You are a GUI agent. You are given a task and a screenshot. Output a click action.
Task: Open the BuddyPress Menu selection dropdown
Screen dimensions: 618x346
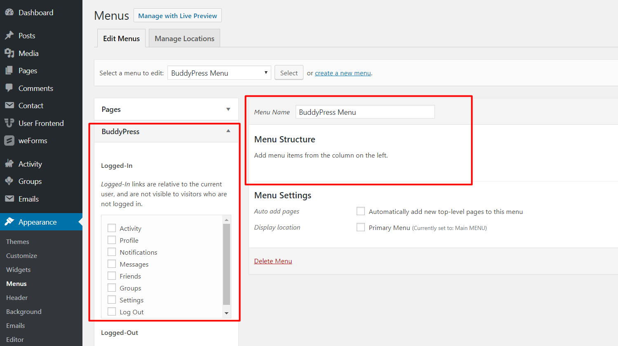(x=219, y=73)
